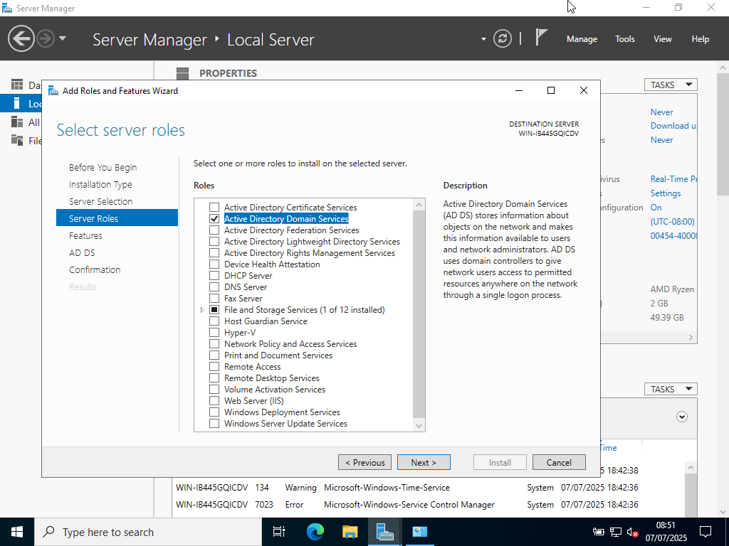
Task: Click the roles list scrollbar down arrow
Action: (x=419, y=425)
